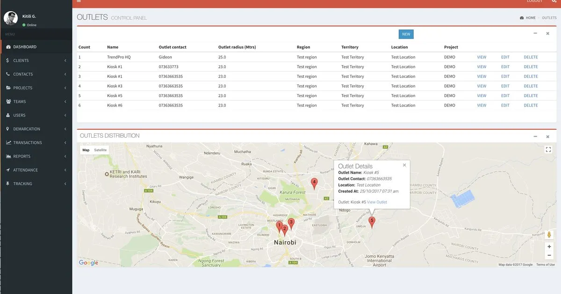Open the Teams menu item
Viewport: 561px width, 294px height.
click(36, 101)
